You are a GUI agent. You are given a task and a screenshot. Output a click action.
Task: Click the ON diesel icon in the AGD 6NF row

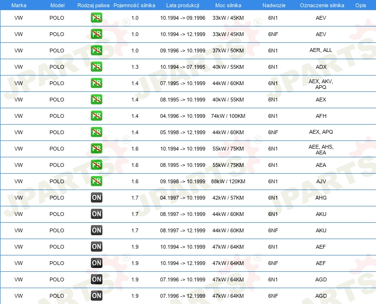tap(96, 295)
